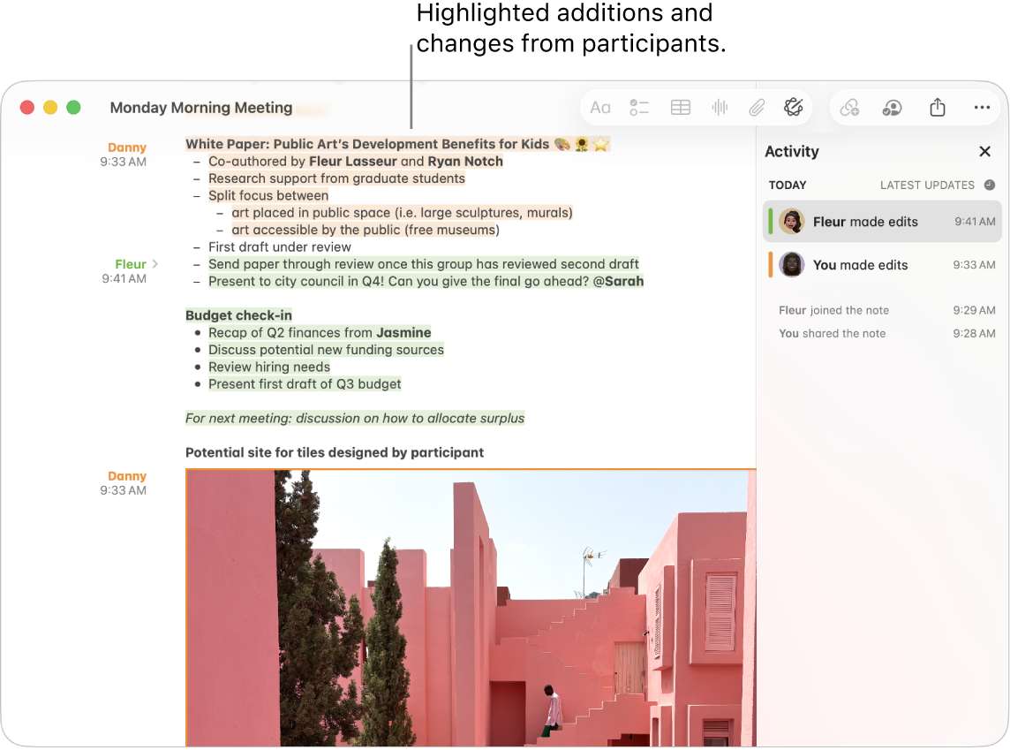This screenshot has height=750, width=1010.
Task: Select the You made edits activity entry
Action: click(881, 265)
